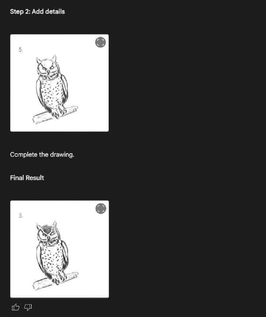Viewport: 266px width, 317px height.
Task: Open Final Result owl image in fullscreen
Action: tap(101, 208)
